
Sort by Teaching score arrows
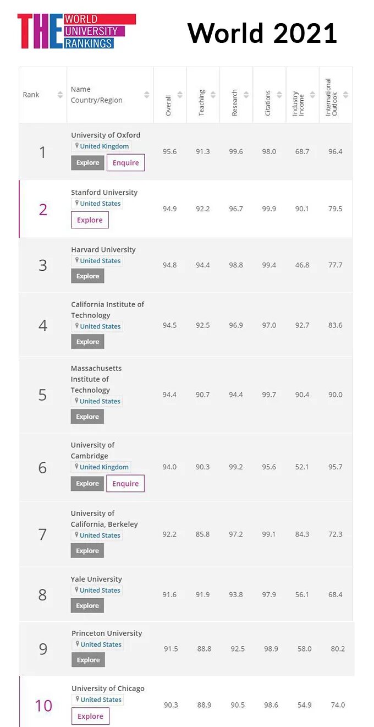click(x=213, y=95)
